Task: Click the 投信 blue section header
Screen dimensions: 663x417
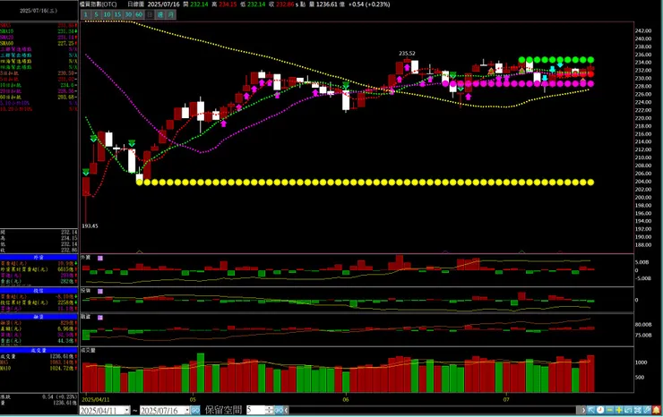Action: pos(39,291)
